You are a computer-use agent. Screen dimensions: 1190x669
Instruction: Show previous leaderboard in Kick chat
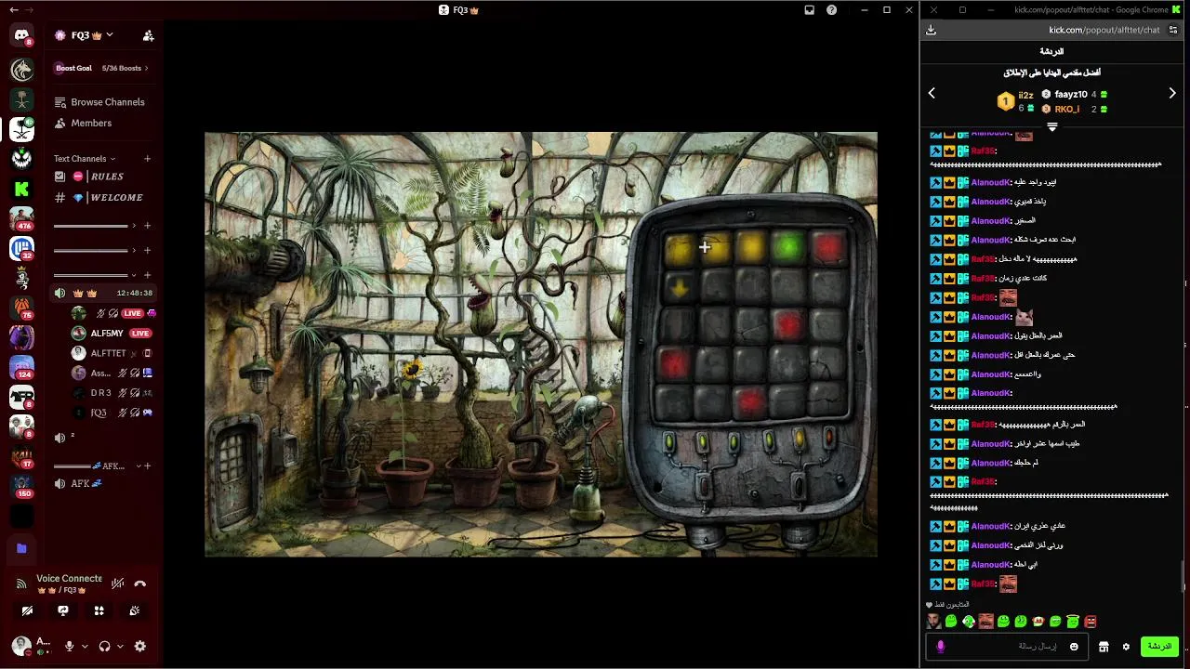(x=932, y=93)
